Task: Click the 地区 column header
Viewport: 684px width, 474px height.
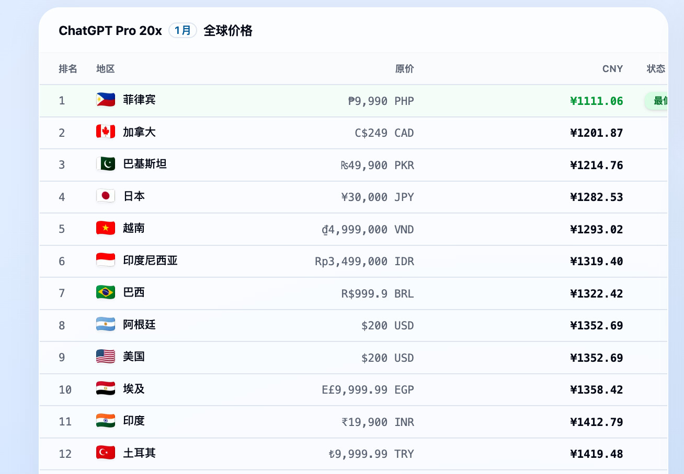Action: coord(106,69)
